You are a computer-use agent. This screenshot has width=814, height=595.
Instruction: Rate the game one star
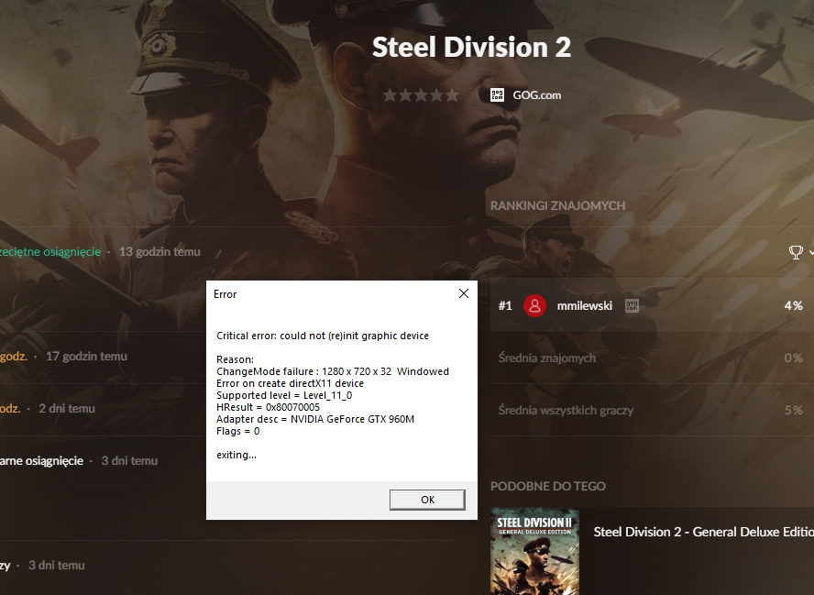(390, 95)
